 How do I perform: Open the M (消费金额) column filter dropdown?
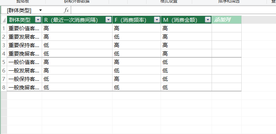pyautogui.click(x=208, y=20)
